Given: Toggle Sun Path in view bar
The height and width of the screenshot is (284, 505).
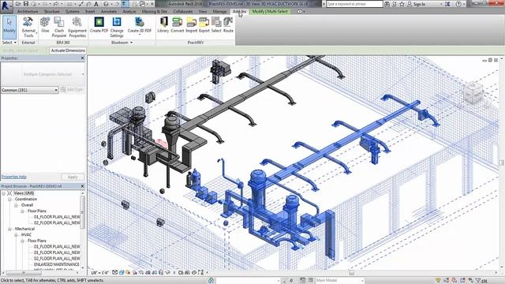Looking at the screenshot, I should pos(128,272).
